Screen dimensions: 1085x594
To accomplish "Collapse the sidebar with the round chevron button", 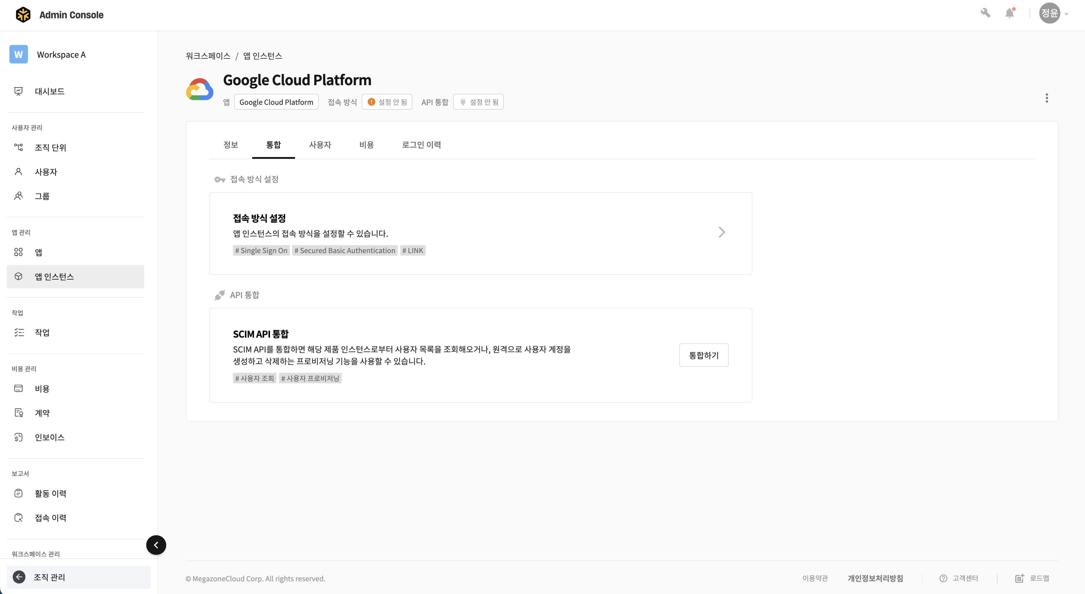I will [156, 545].
